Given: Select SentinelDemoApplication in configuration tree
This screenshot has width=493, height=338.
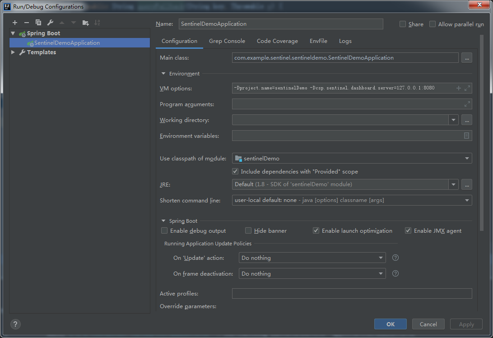Looking at the screenshot, I should point(80,43).
